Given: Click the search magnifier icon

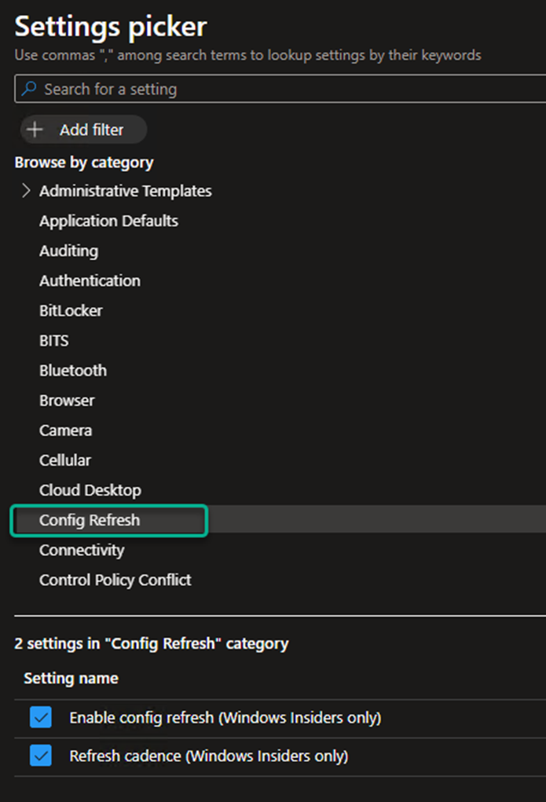Looking at the screenshot, I should [x=29, y=90].
